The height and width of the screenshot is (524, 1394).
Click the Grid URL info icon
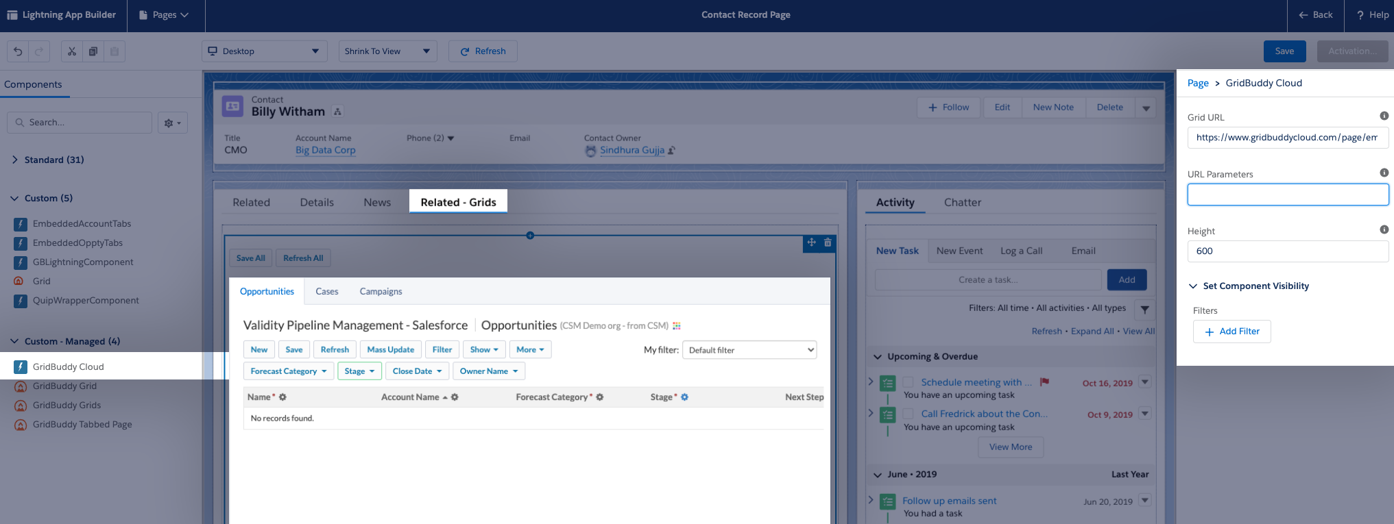tap(1384, 116)
